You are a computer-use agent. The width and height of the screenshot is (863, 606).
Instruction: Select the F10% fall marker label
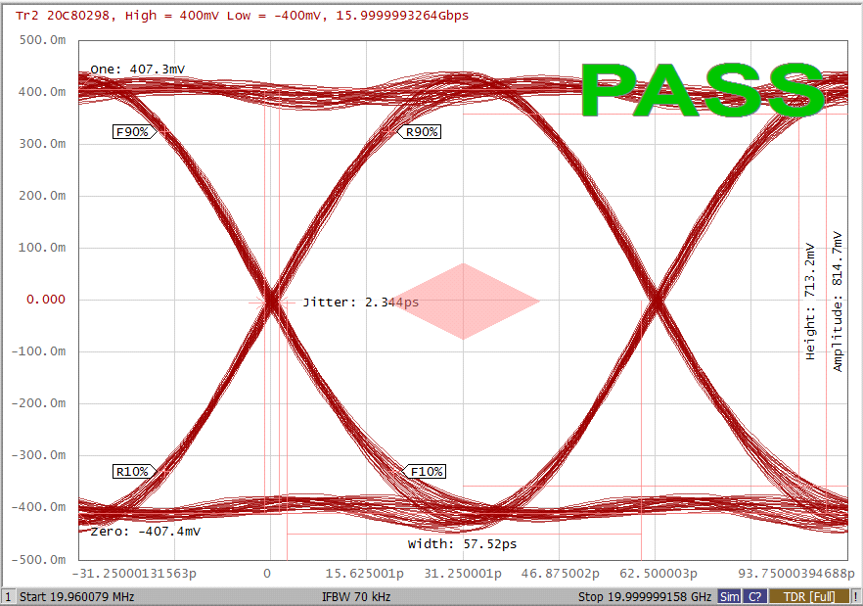[427, 471]
